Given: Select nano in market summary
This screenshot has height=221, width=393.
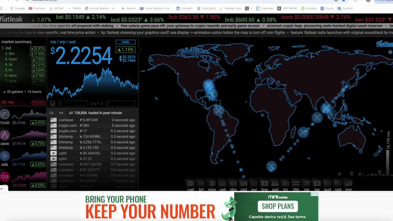Looking at the screenshot, I should point(23,76).
